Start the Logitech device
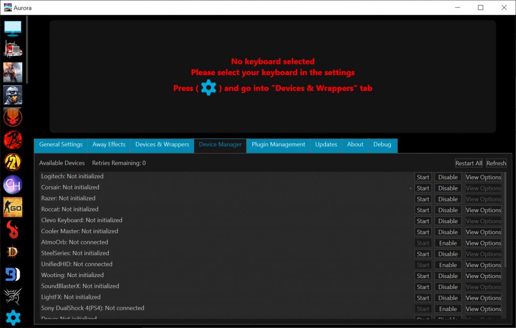 pos(423,177)
